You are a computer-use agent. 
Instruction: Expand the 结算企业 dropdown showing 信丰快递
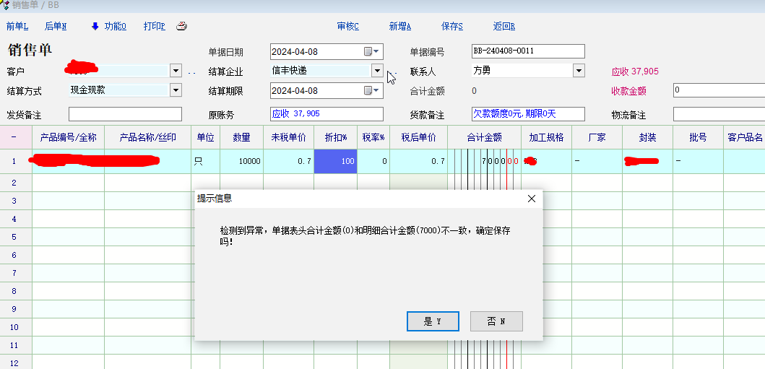[x=376, y=71]
